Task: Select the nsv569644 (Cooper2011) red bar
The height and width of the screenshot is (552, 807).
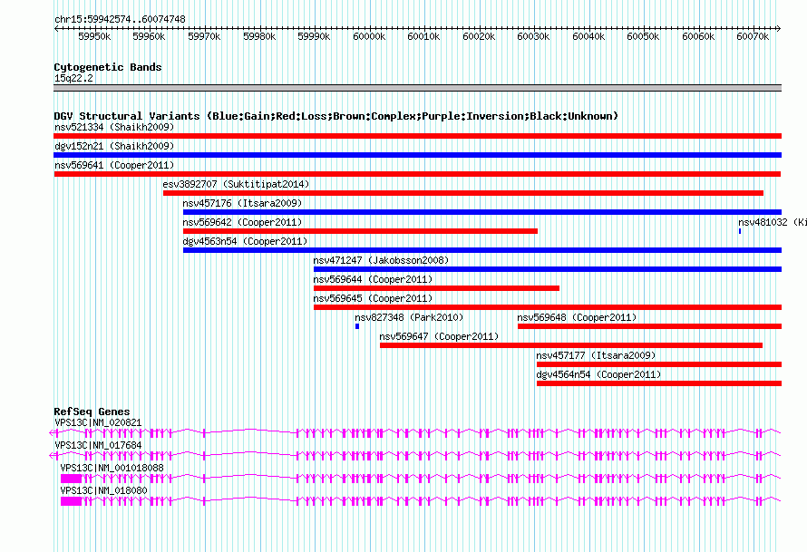Action: pyautogui.click(x=436, y=288)
